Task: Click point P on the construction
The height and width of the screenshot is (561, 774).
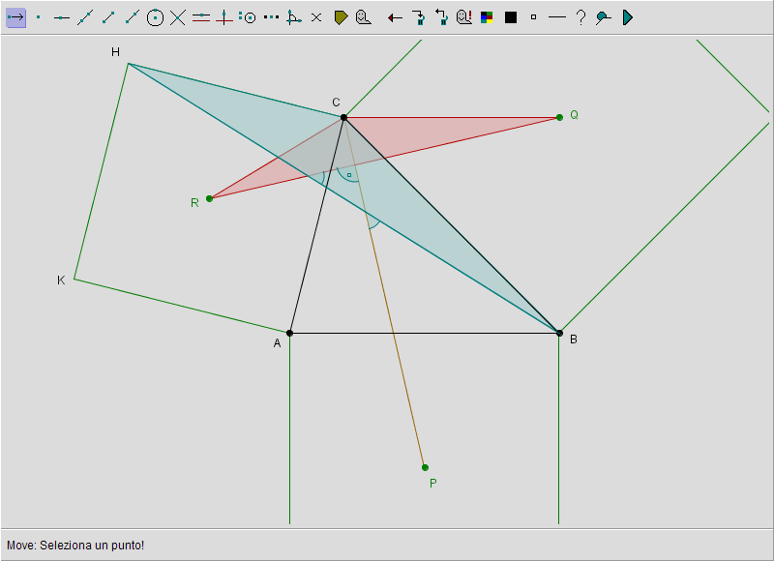Action: (x=425, y=467)
